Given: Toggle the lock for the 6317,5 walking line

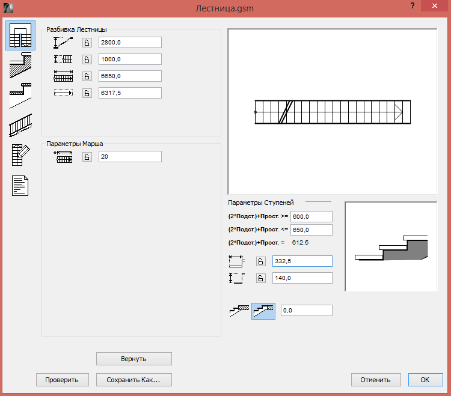Looking at the screenshot, I should click(87, 93).
